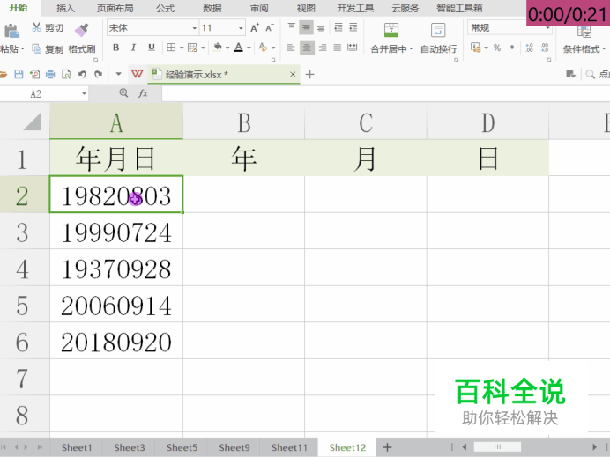This screenshot has height=457, width=610.
Task: Open a new document tab with plus
Action: pyautogui.click(x=309, y=74)
